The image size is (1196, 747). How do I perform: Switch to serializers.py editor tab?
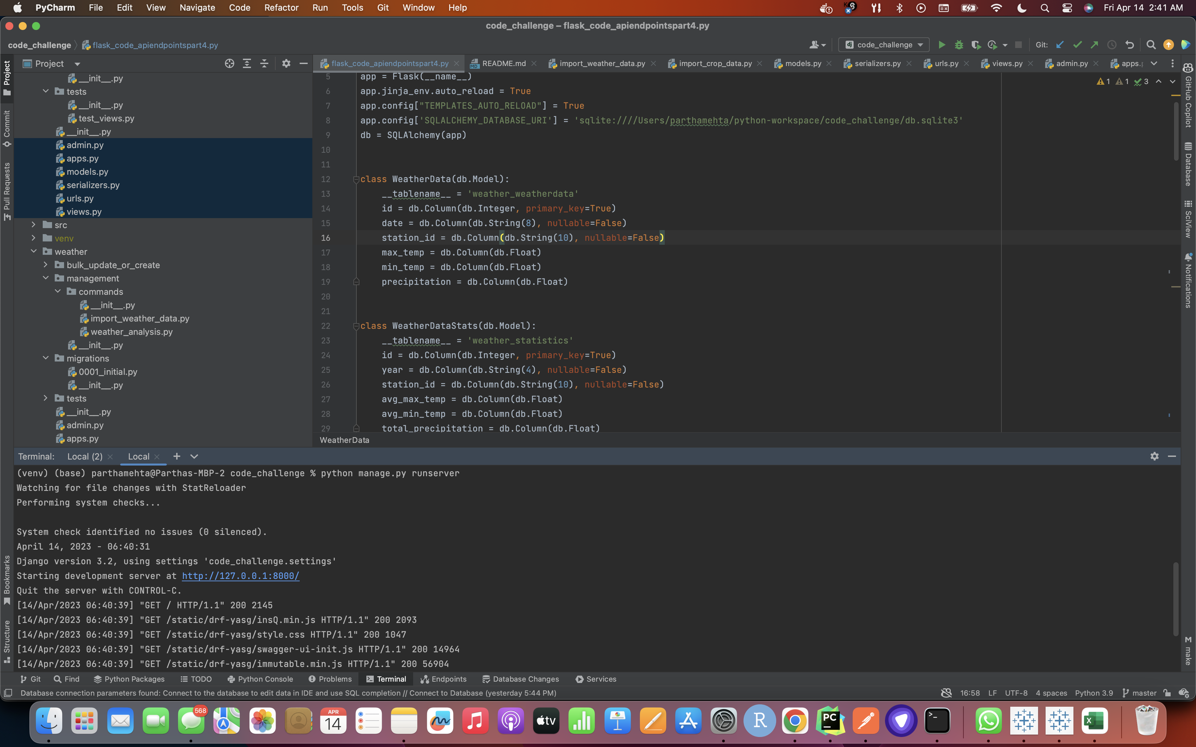click(x=877, y=63)
